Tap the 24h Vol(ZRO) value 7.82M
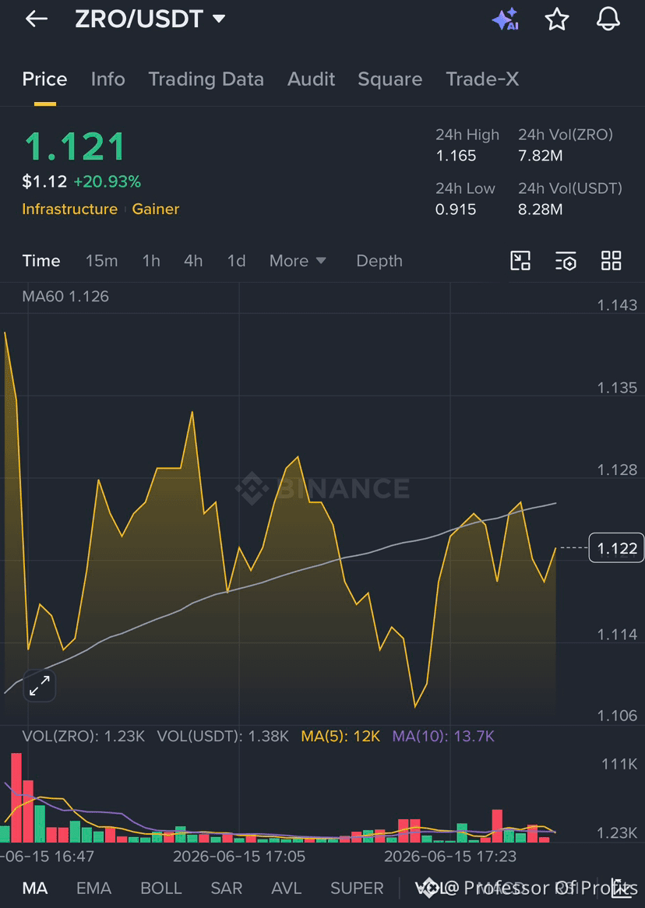This screenshot has width=645, height=908. (540, 156)
